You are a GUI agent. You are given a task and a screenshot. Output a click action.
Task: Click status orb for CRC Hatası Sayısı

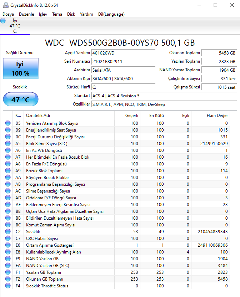point(8,238)
